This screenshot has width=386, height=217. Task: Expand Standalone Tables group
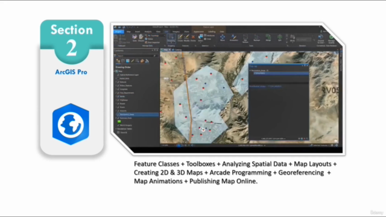click(116, 128)
